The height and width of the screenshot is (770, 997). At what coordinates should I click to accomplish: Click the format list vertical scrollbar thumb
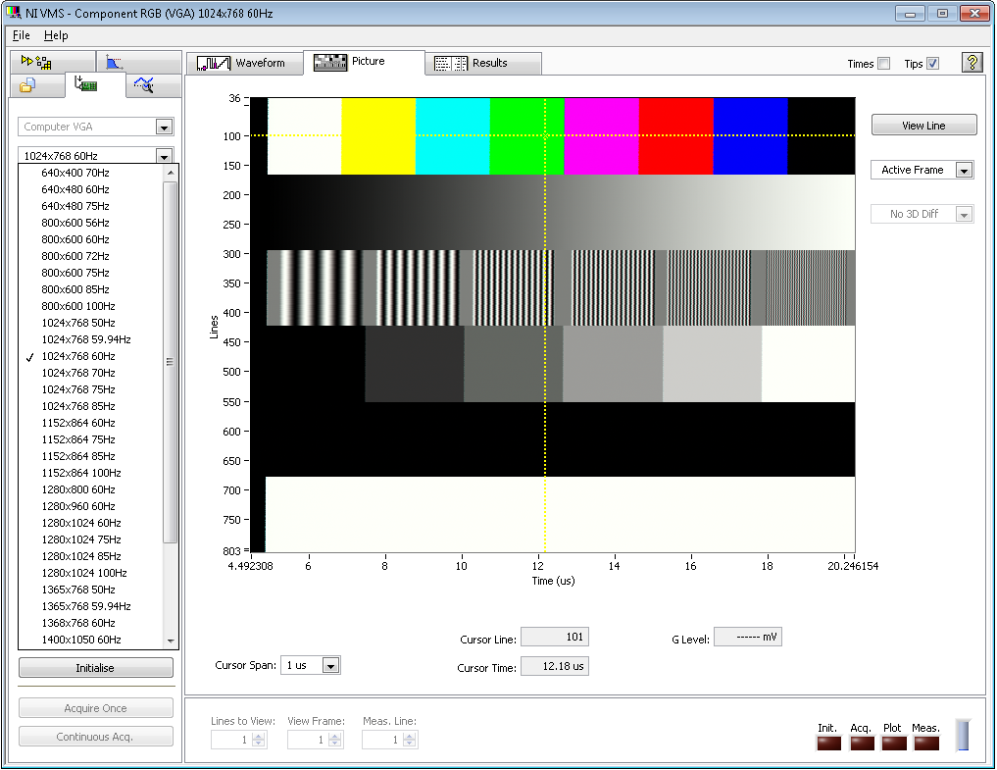click(x=171, y=362)
